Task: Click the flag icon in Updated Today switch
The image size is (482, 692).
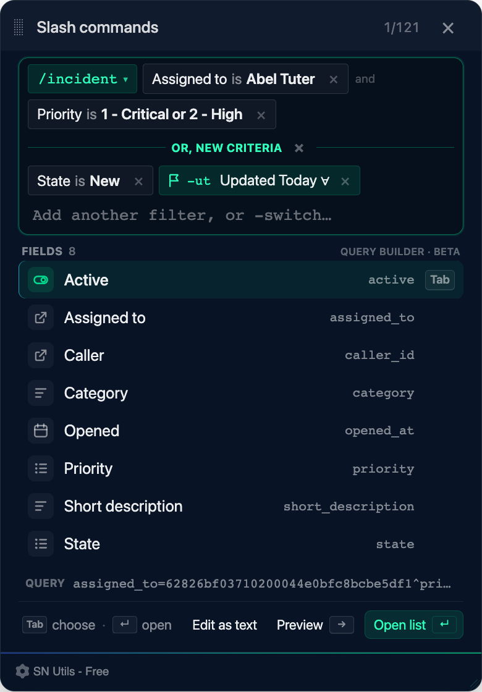Action: coord(174,180)
